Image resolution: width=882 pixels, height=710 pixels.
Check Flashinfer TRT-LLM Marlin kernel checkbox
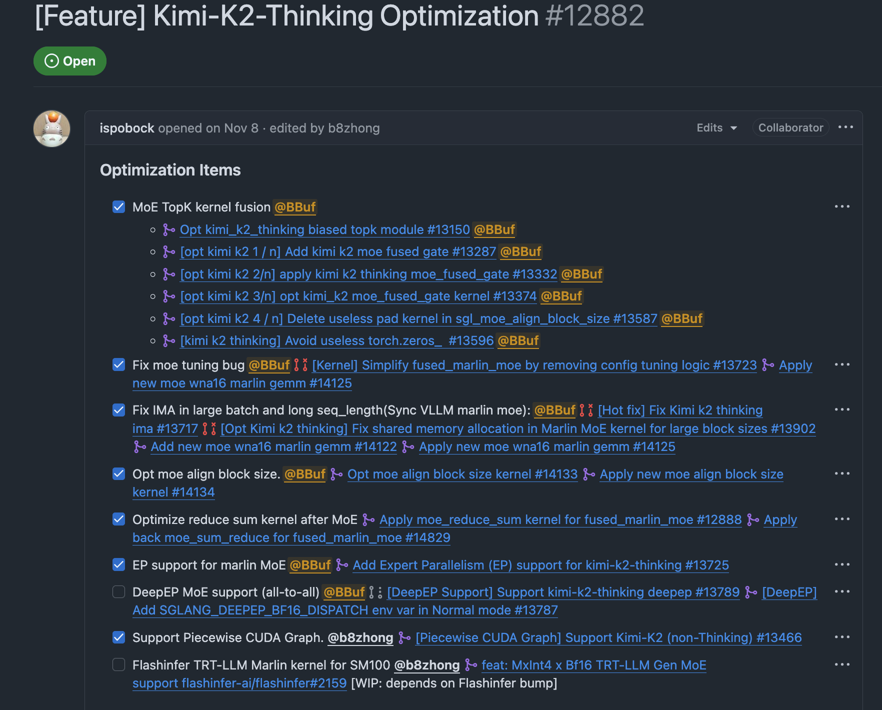(118, 664)
